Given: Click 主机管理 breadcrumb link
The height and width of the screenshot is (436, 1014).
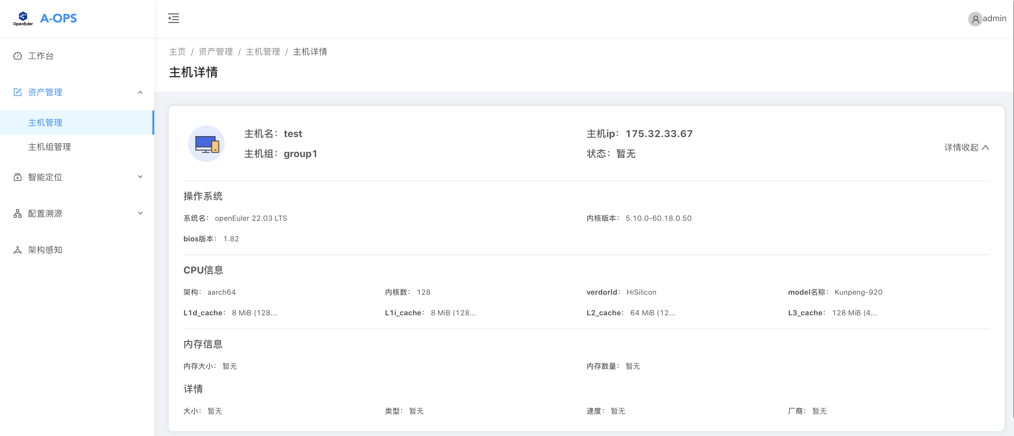Looking at the screenshot, I should (263, 52).
